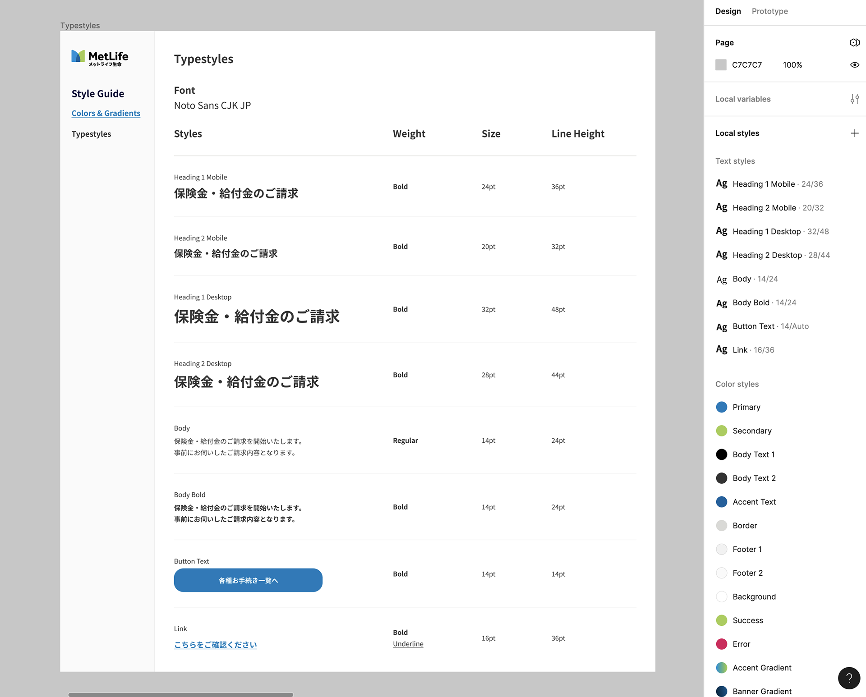Toggle page background visibility eye icon
Viewport: 866px width, 697px height.
point(854,65)
